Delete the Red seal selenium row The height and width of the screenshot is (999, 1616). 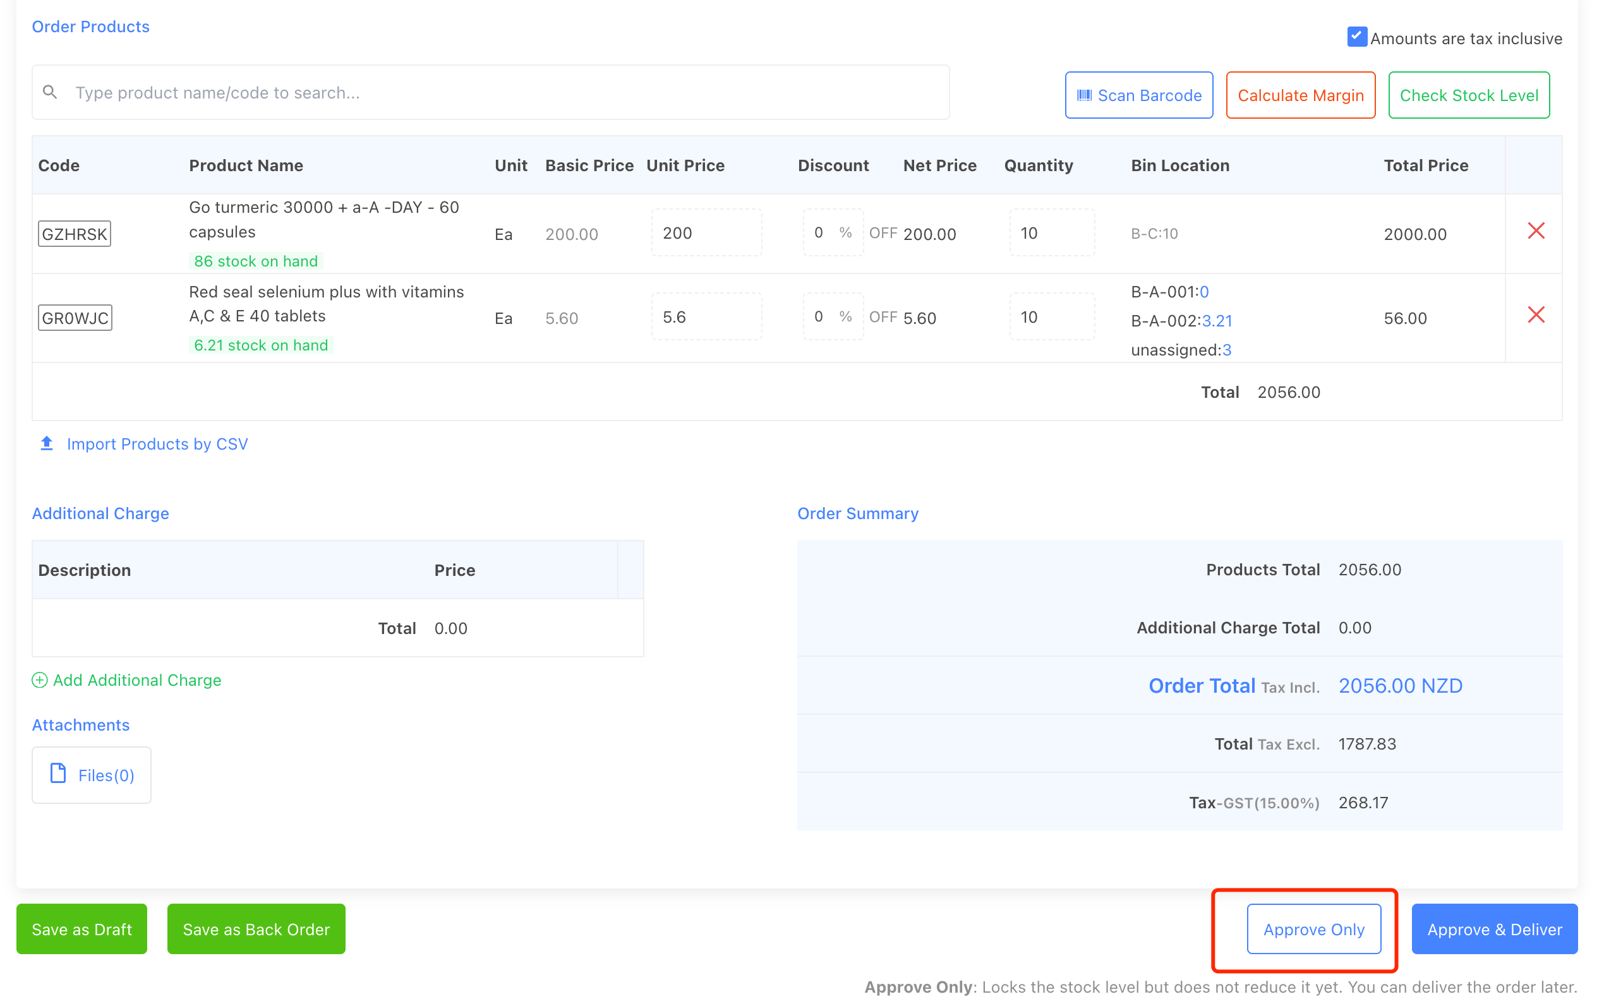(1535, 315)
